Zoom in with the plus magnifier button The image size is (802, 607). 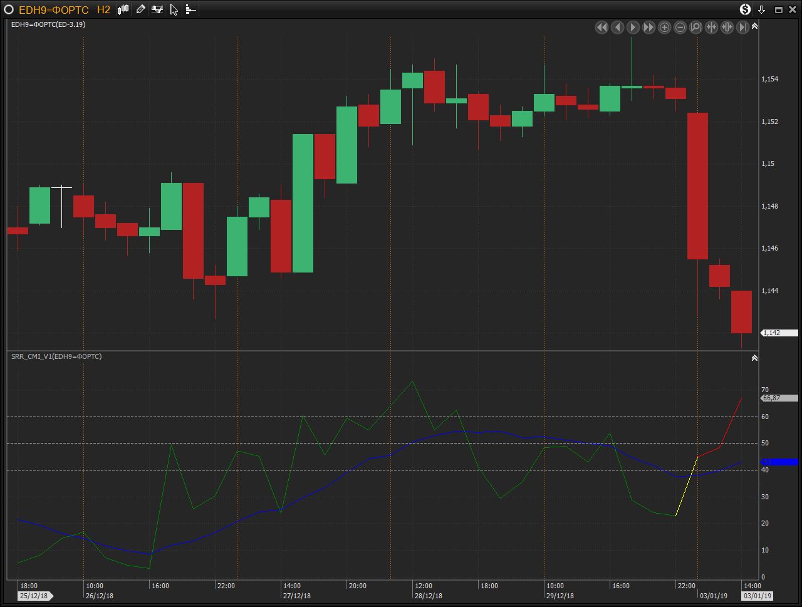click(664, 27)
